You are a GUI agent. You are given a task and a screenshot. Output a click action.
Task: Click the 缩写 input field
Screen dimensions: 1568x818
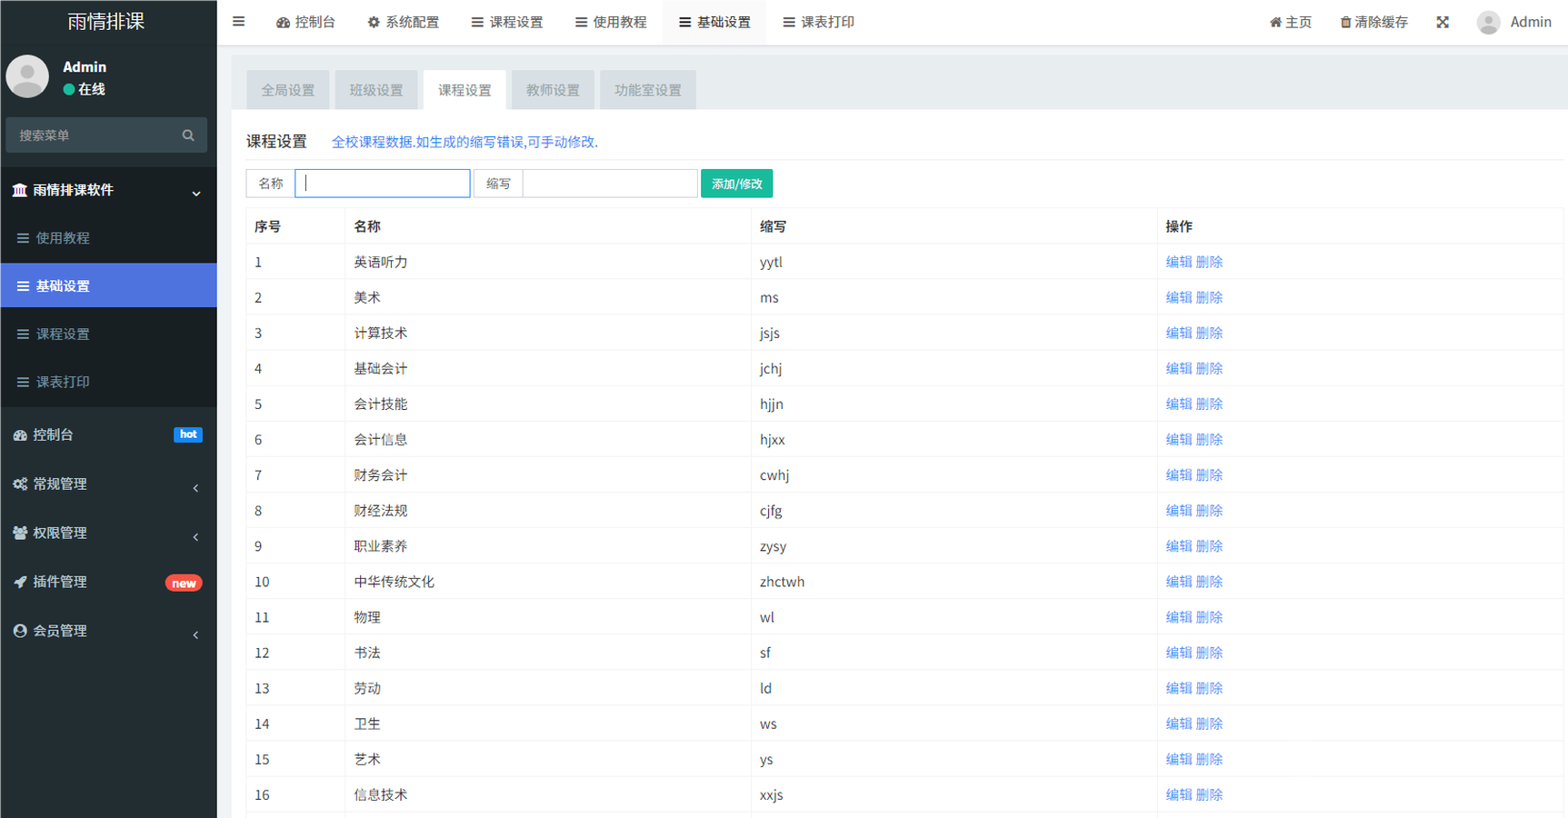coord(610,184)
